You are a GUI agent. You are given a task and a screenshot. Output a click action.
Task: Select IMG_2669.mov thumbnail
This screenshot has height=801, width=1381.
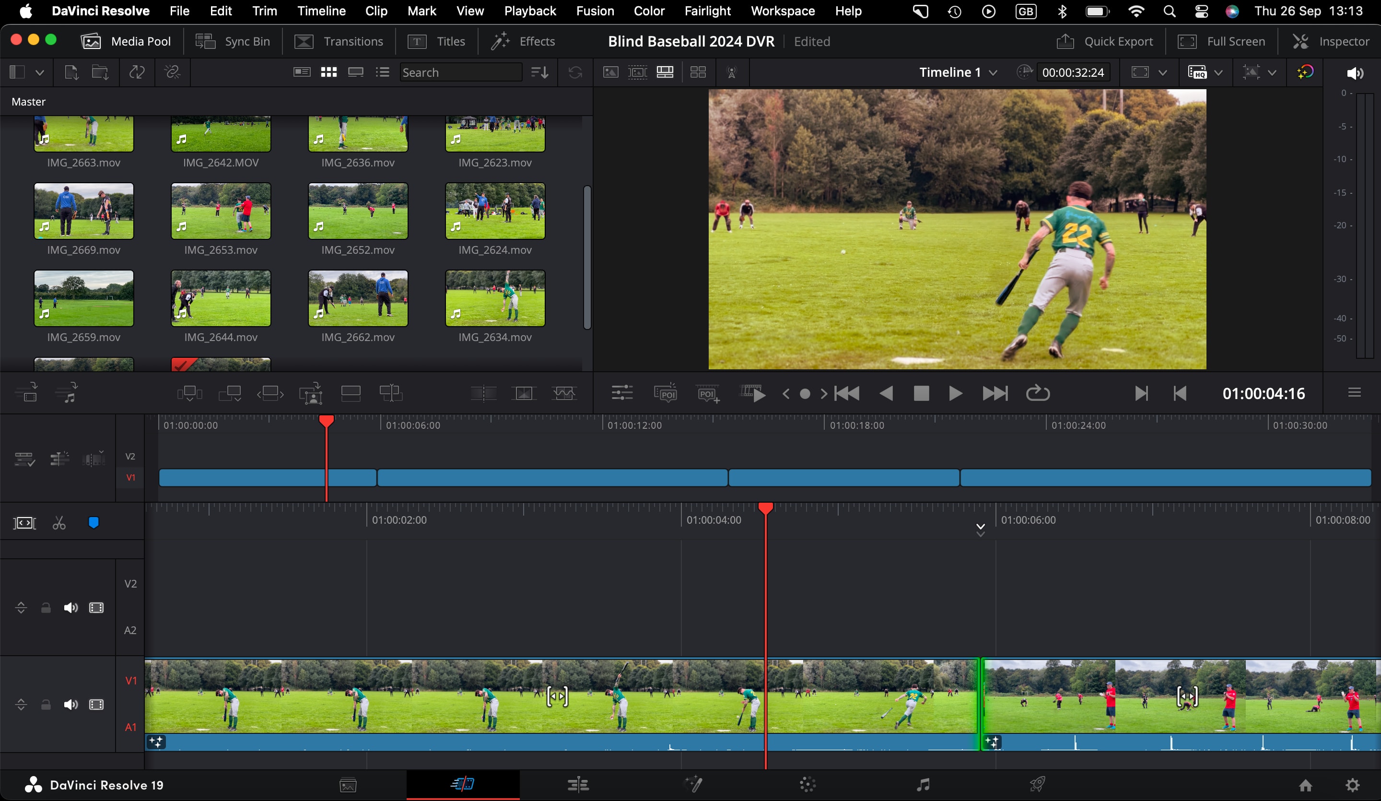coord(84,211)
